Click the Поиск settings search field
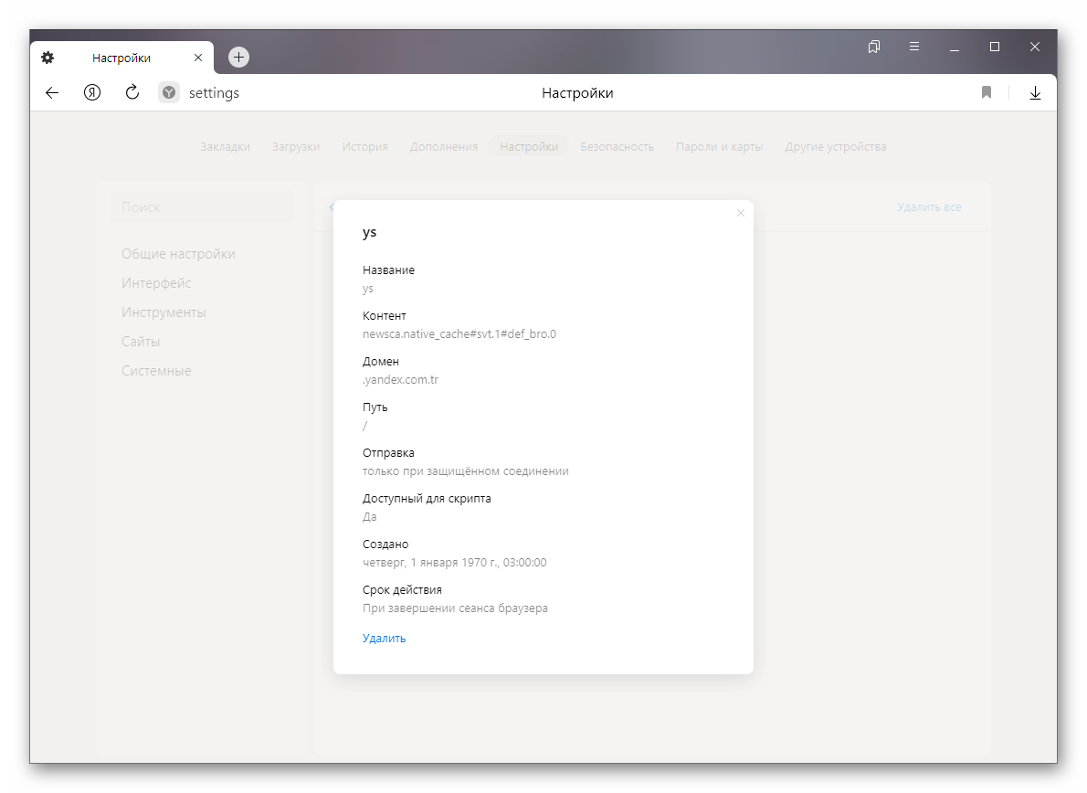Viewport: 1087px width, 793px height. pos(201,207)
